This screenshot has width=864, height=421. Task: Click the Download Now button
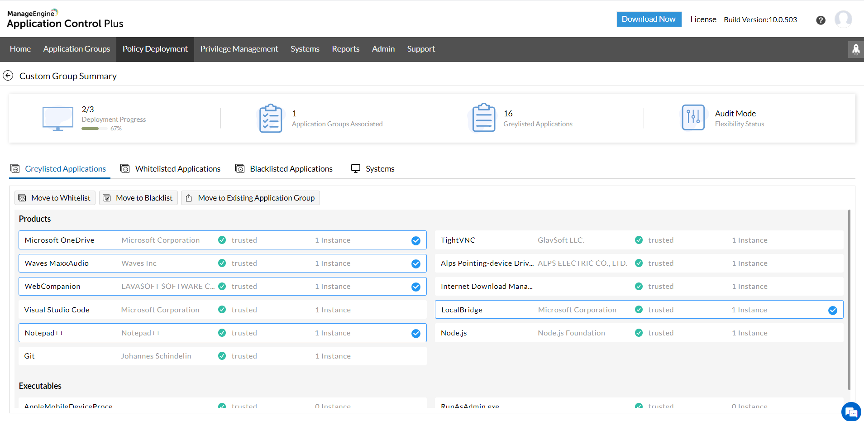pyautogui.click(x=649, y=19)
